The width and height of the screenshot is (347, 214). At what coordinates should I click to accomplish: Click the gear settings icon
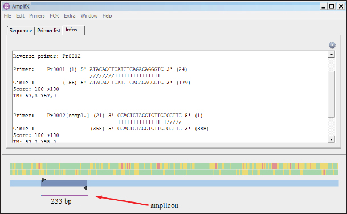332,45
